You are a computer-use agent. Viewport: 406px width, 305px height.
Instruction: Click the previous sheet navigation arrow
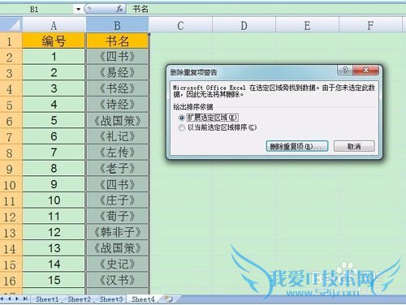click(10, 299)
